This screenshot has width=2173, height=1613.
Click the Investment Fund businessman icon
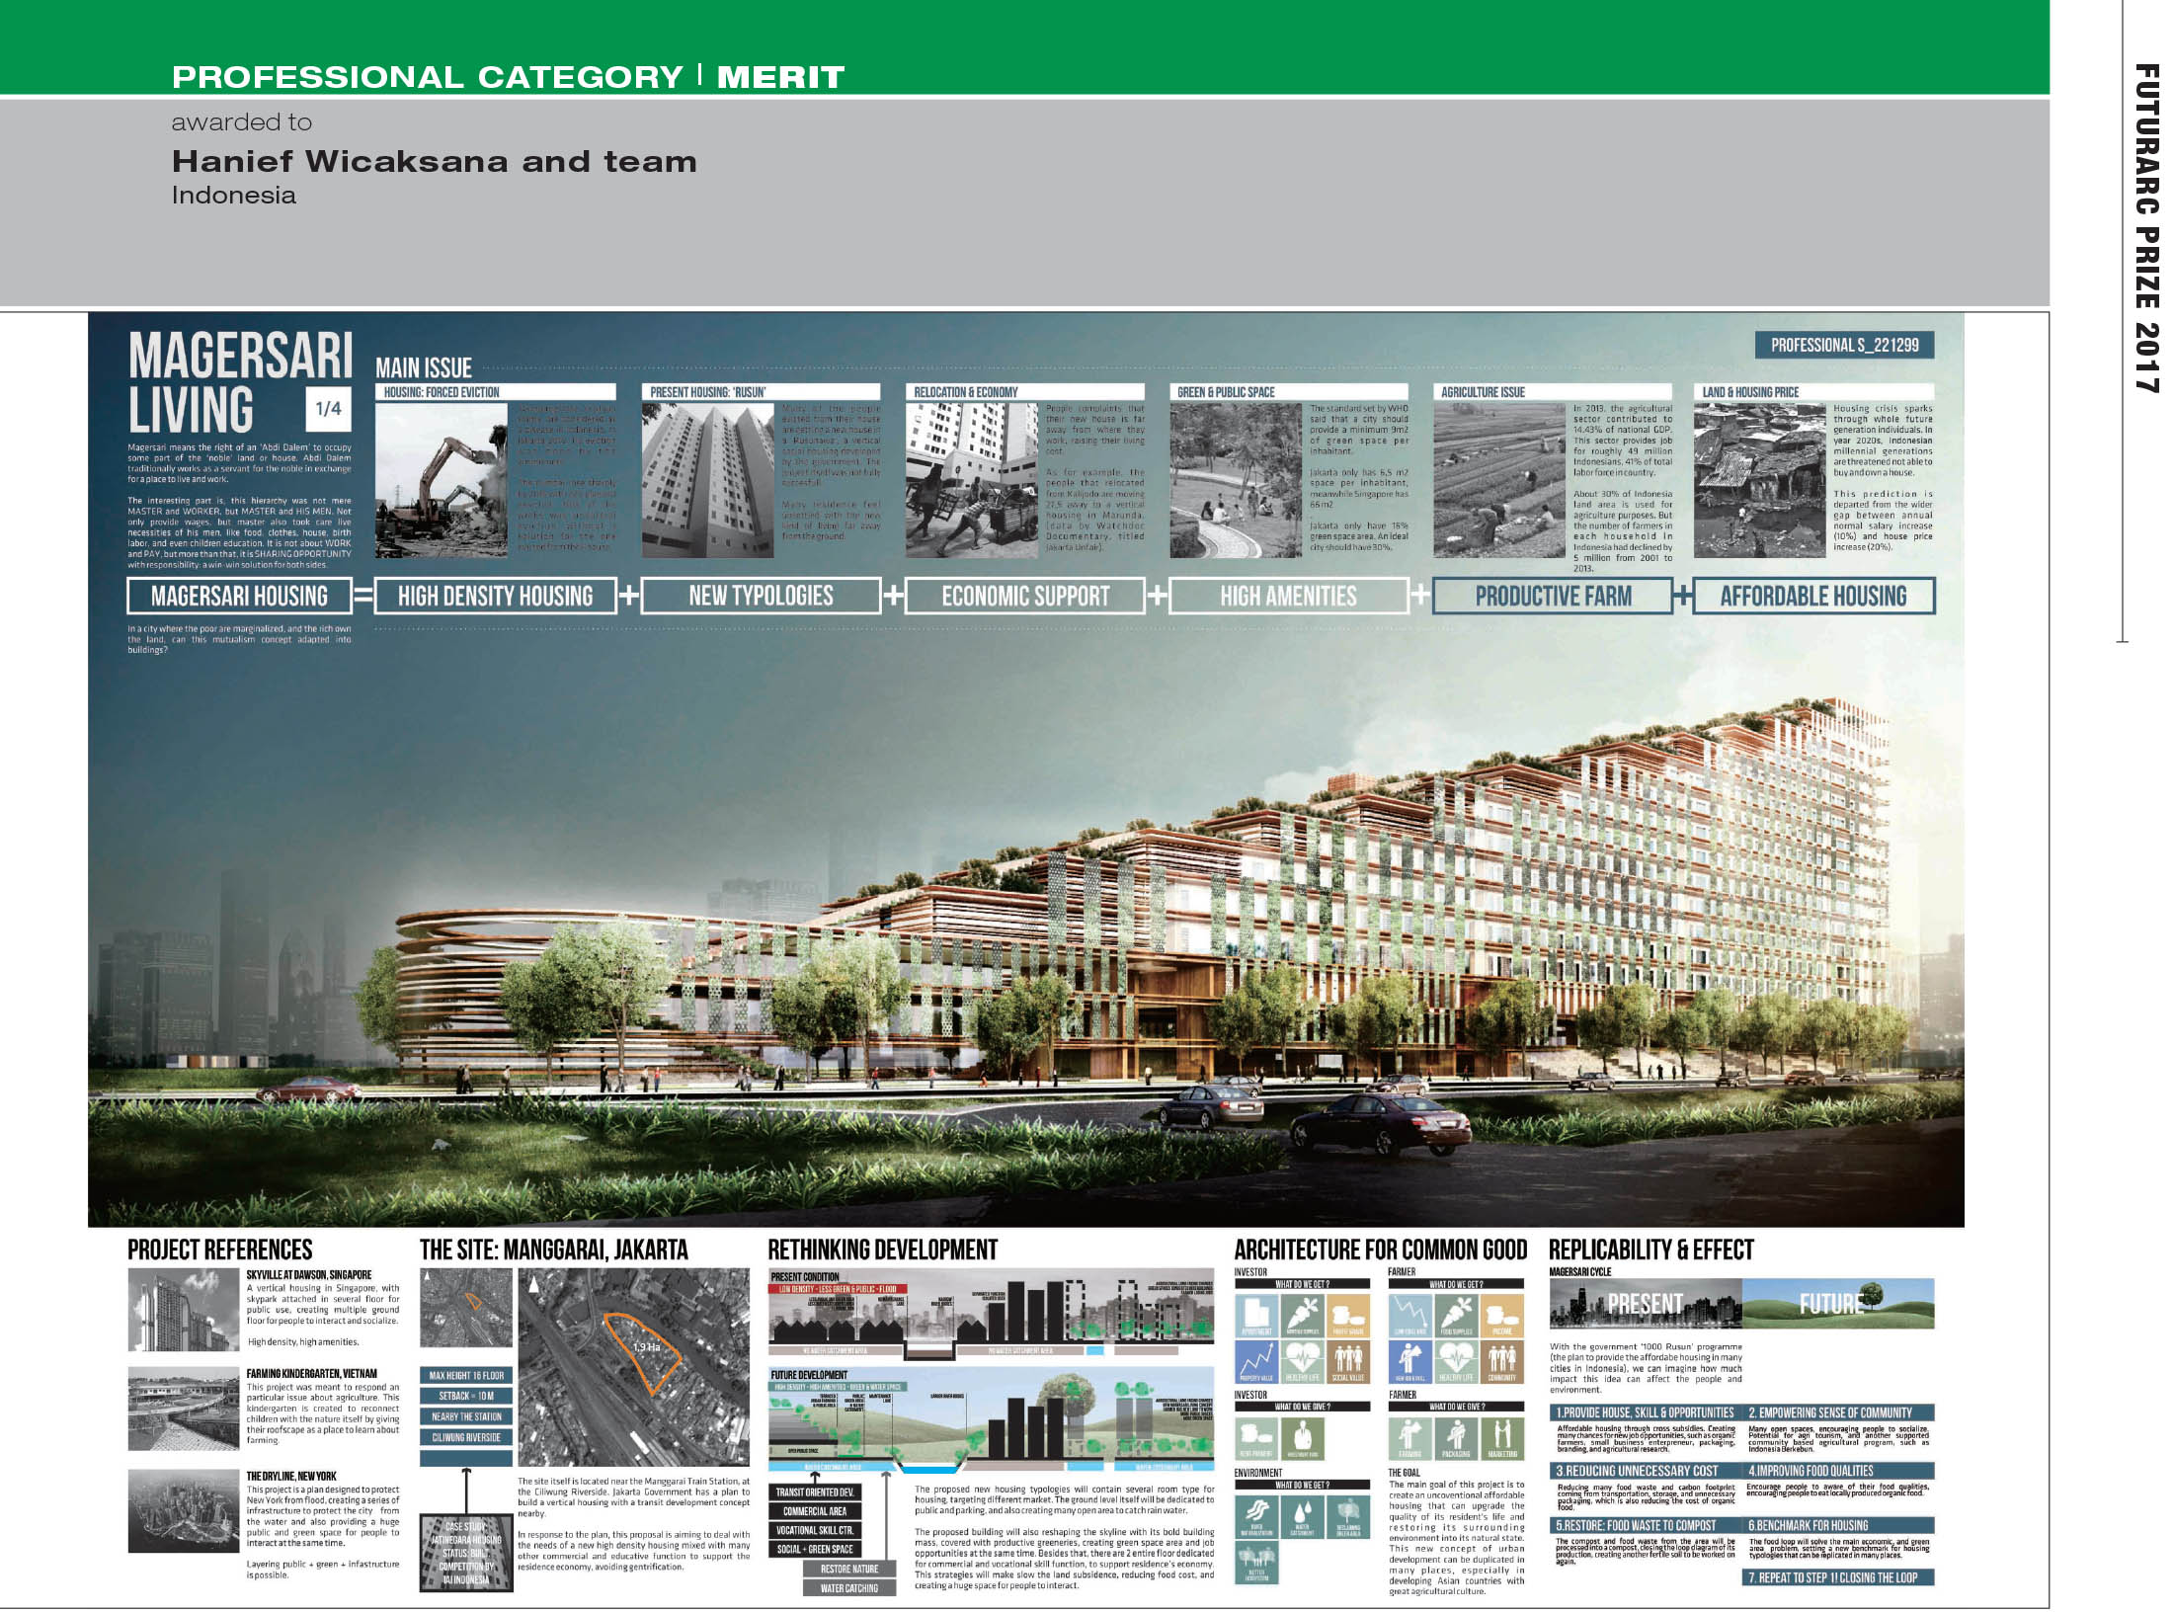[1303, 1439]
